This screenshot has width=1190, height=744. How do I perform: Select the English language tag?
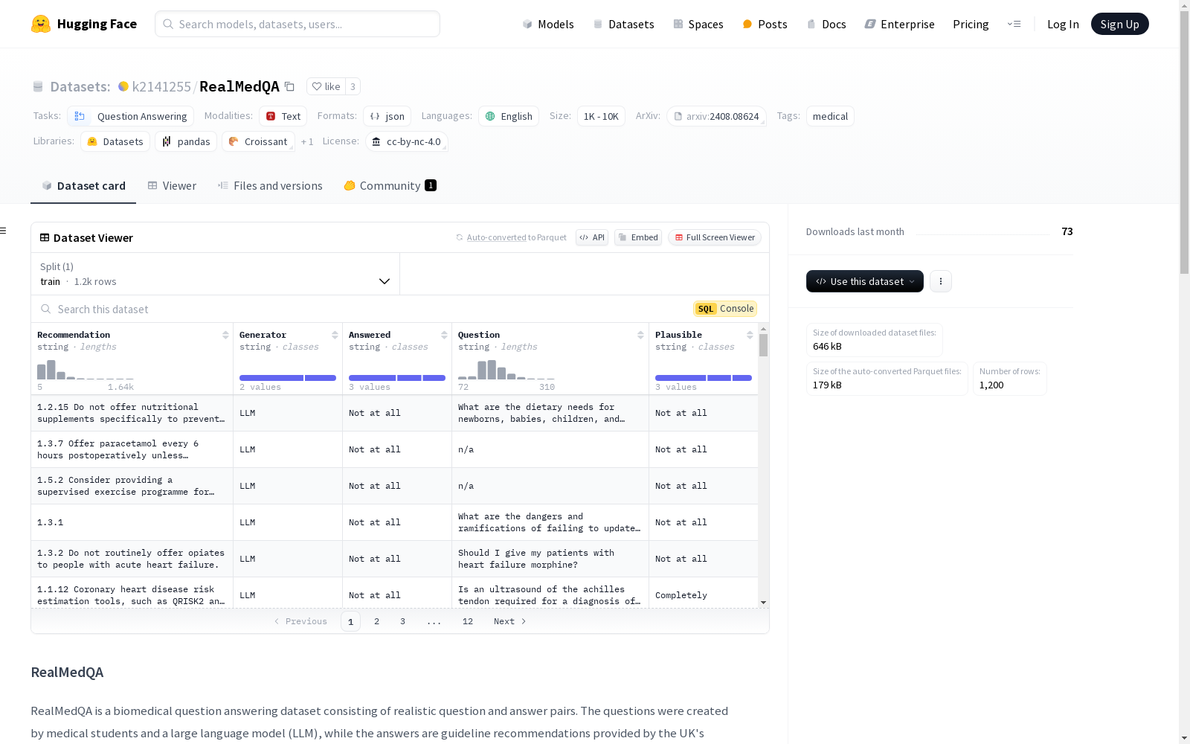click(x=509, y=116)
